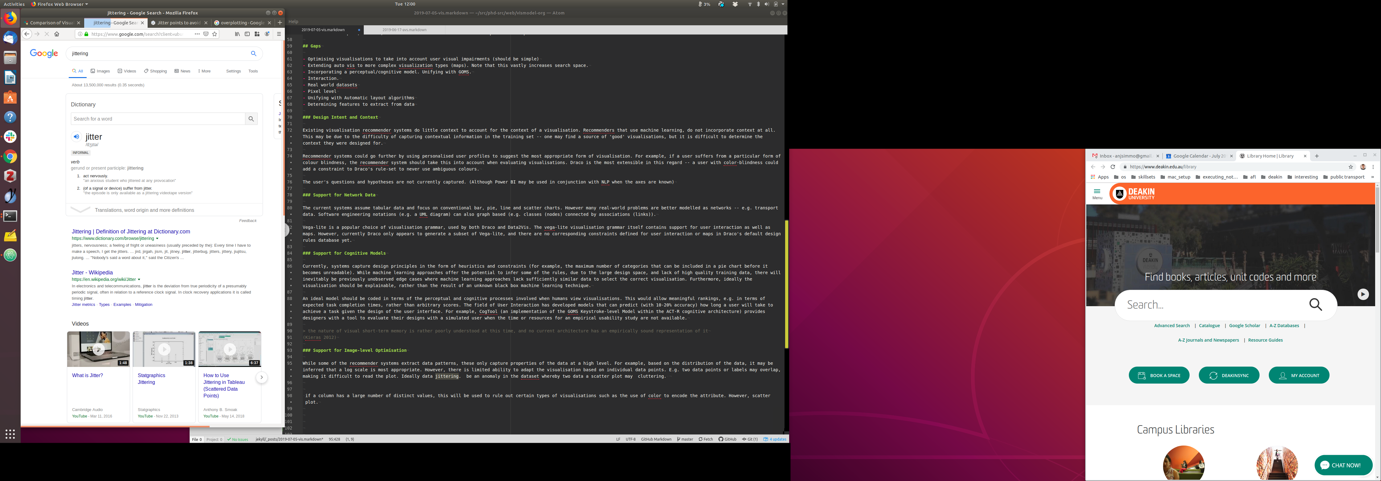Reload the Deakin library page in Chrome
Viewport: 1381px width, 481px height.
click(x=1113, y=167)
